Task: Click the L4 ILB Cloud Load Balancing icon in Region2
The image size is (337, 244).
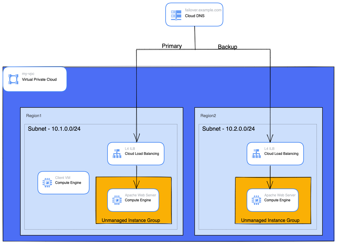Action: (x=257, y=153)
